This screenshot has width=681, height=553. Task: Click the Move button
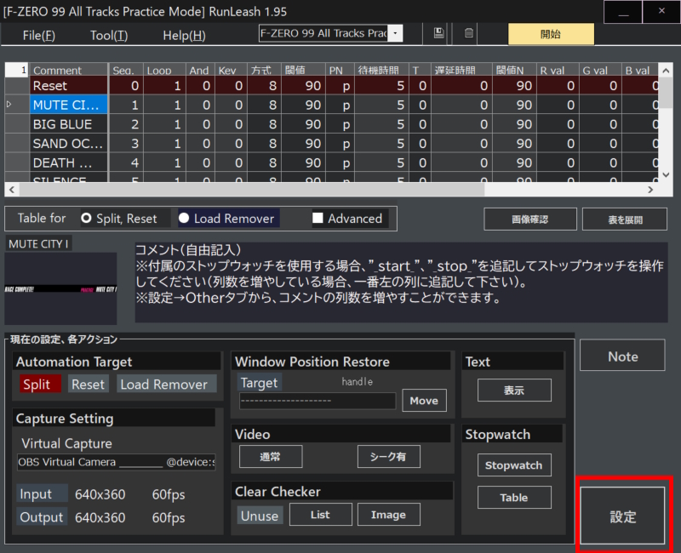(x=424, y=400)
